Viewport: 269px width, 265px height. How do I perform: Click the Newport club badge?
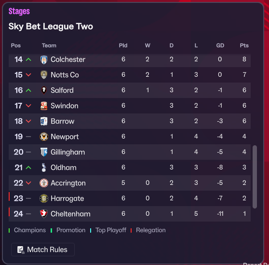tap(44, 137)
